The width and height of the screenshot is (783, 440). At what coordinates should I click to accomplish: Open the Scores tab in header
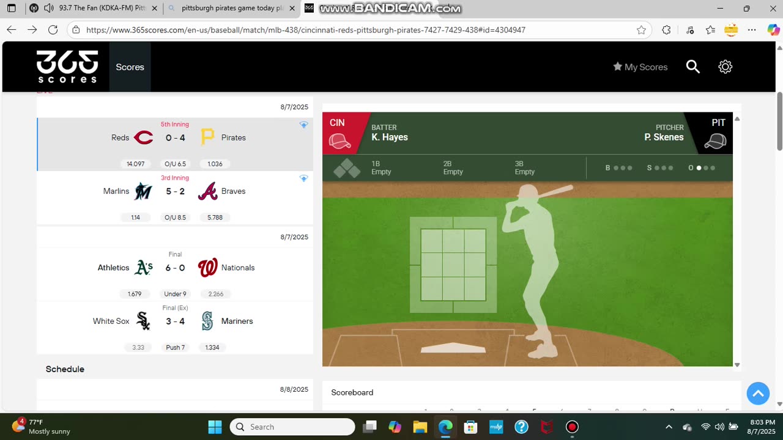[x=130, y=67]
